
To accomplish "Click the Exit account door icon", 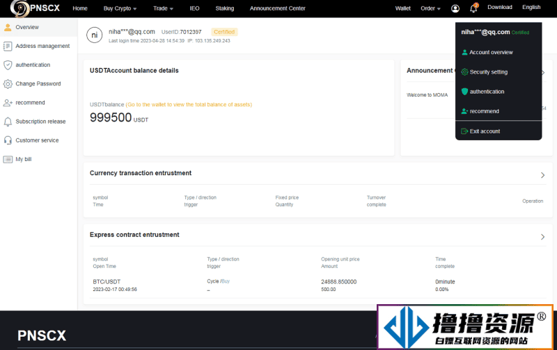I will click(x=464, y=131).
